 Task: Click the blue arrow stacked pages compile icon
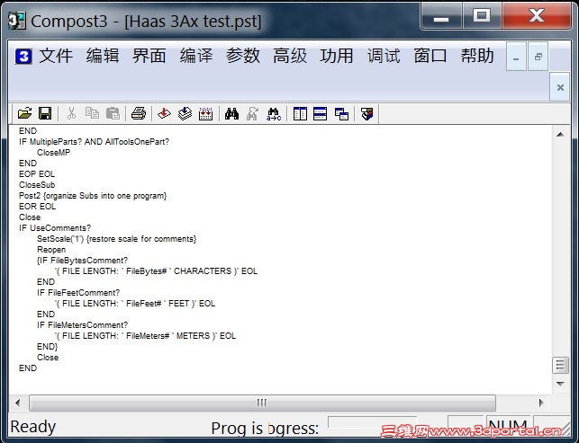(x=185, y=113)
